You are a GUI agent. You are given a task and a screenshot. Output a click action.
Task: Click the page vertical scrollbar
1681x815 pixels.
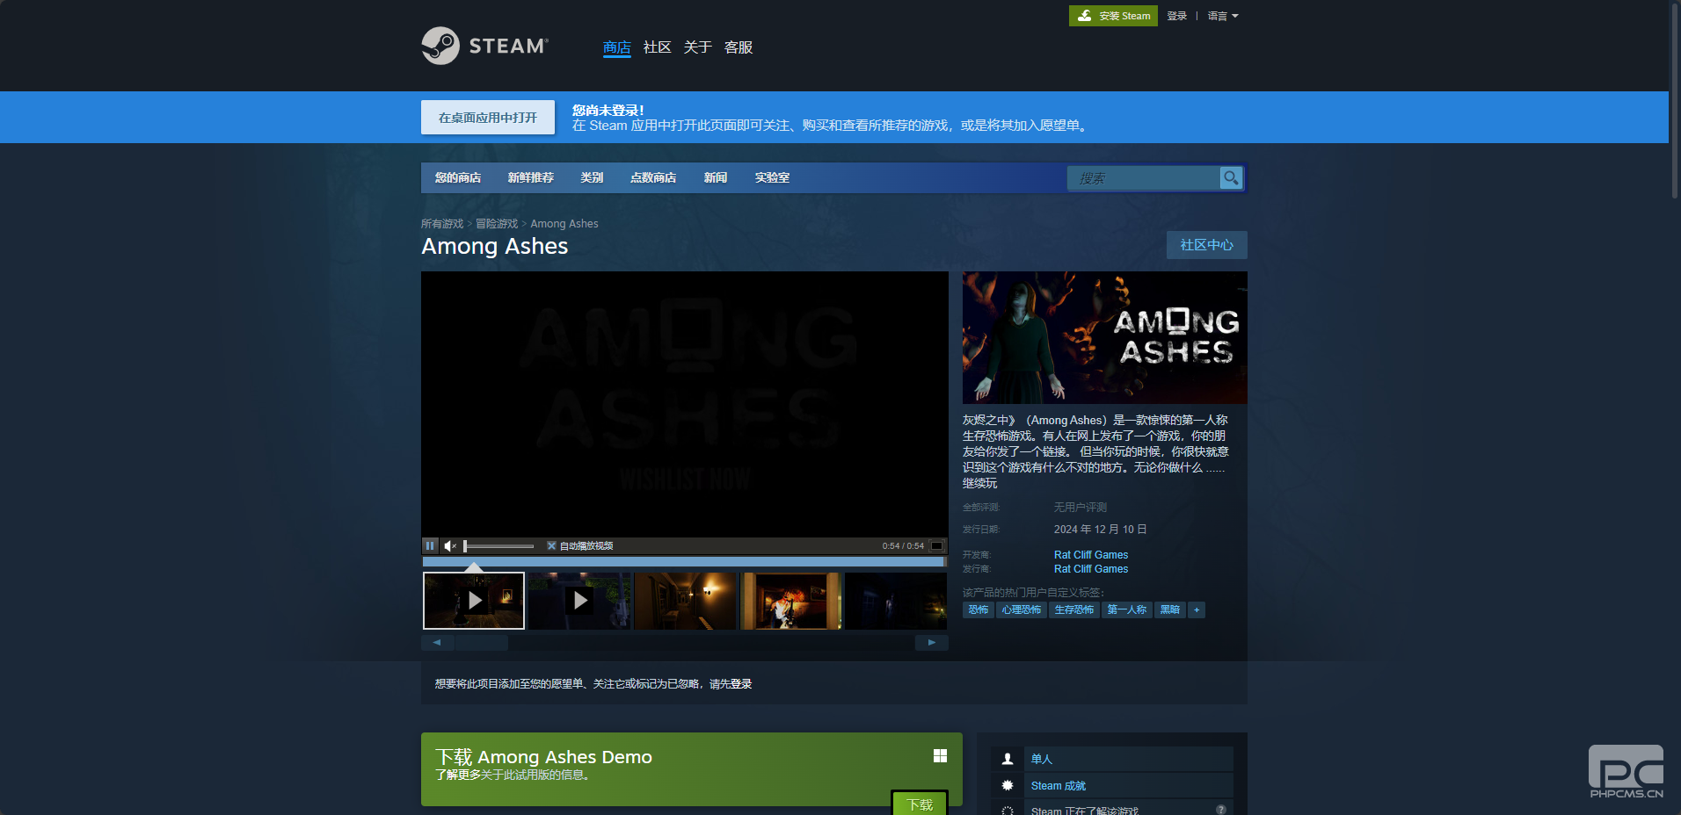point(1675,101)
